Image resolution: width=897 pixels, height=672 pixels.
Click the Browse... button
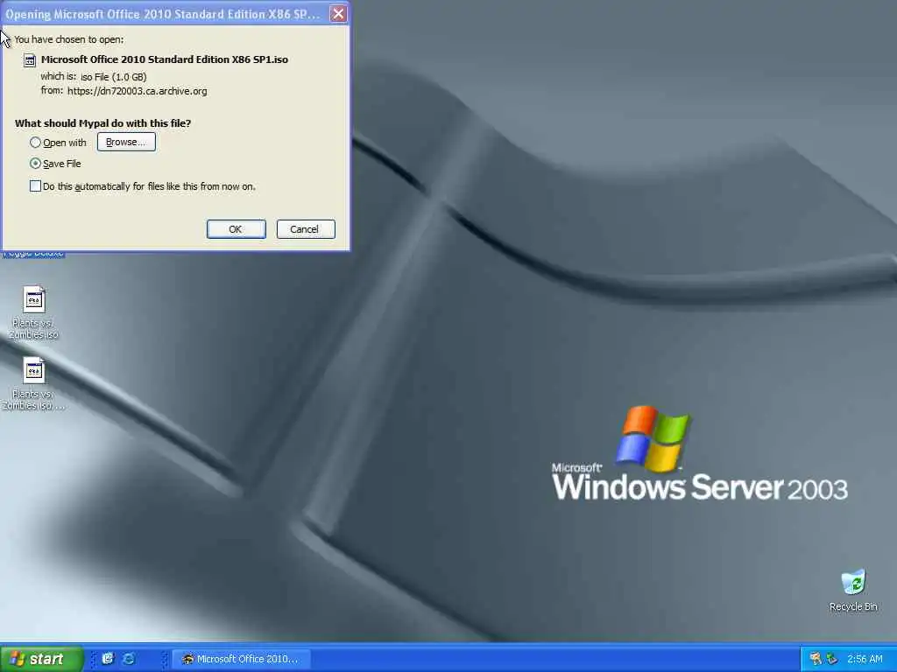coord(126,142)
